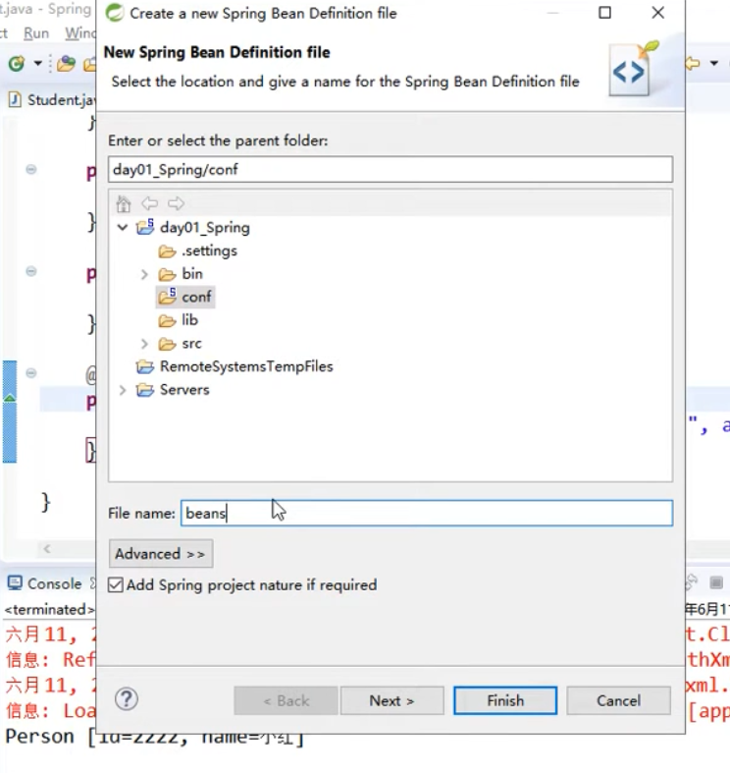Click the RemoteSystemsTempFiles folder icon
Screen dimensions: 730x773
(x=145, y=366)
